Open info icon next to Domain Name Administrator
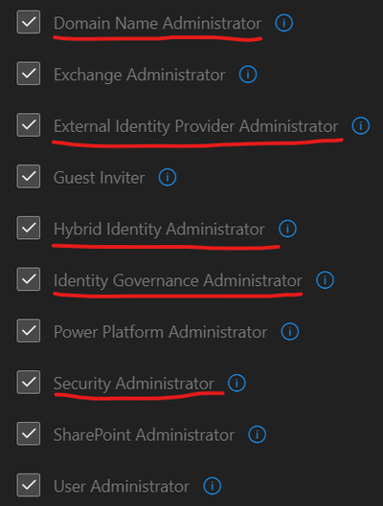Viewport: 383px width, 506px height. 283,23
